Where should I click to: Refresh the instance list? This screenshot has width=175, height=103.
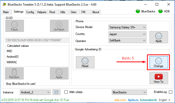56,92
